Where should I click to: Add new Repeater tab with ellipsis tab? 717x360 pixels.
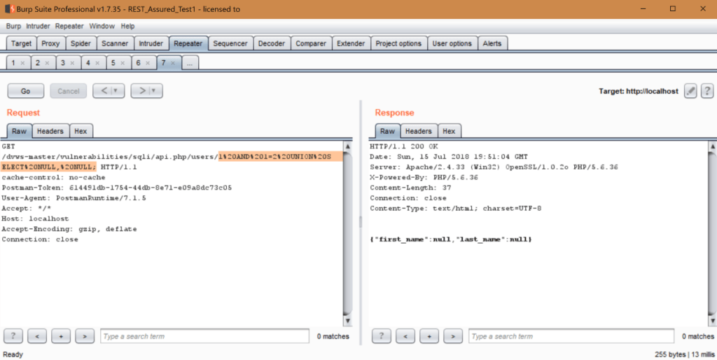point(190,63)
